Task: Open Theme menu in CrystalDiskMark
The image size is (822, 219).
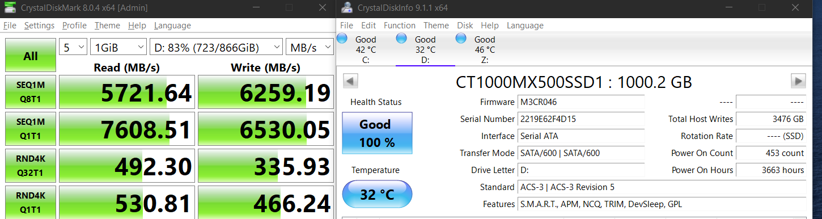Action: (x=107, y=26)
